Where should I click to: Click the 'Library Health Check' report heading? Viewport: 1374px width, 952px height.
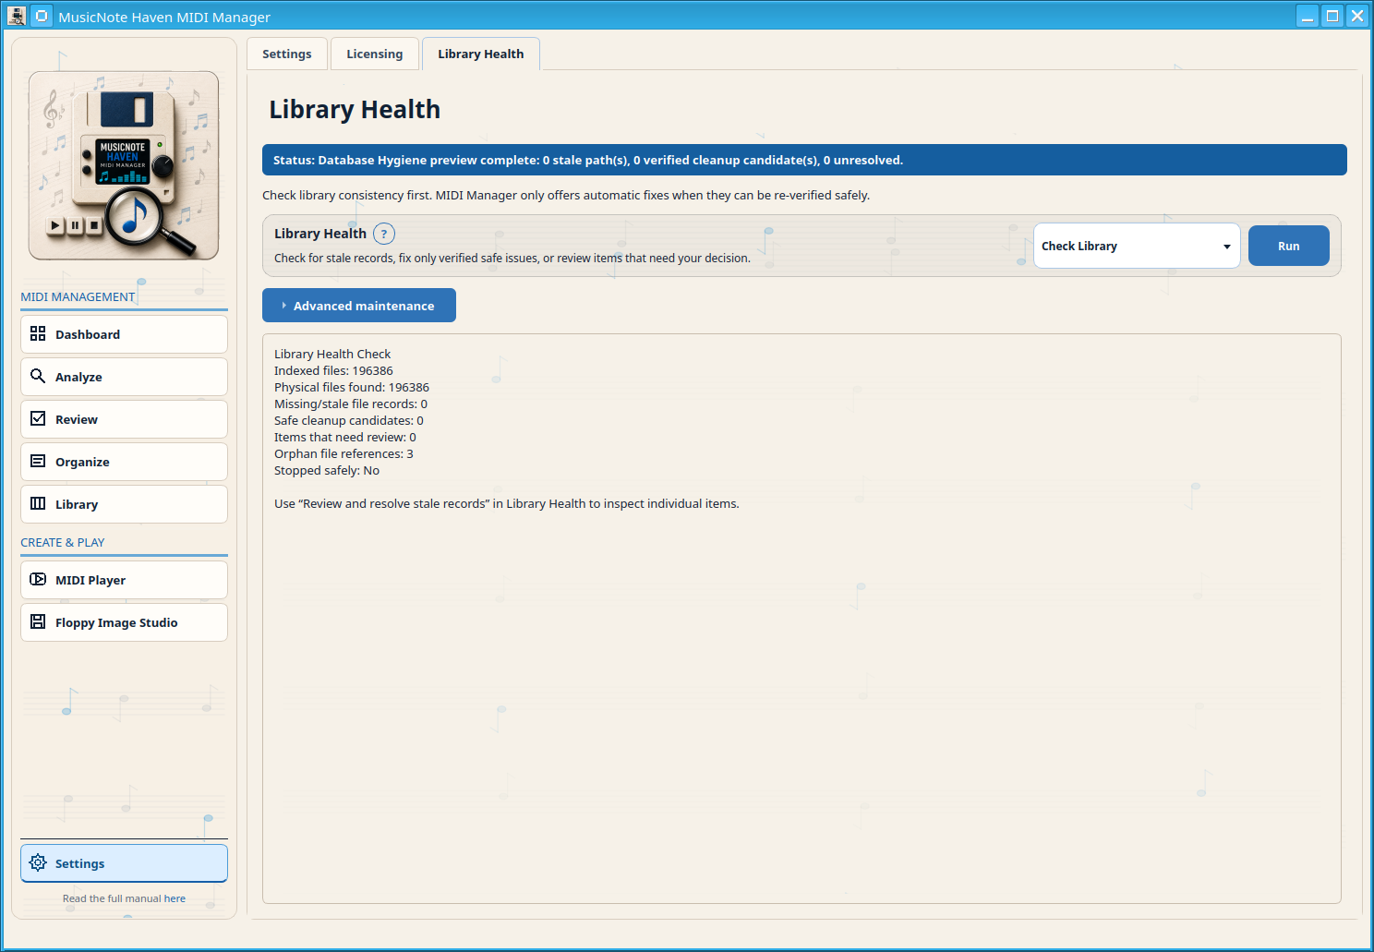tap(332, 354)
